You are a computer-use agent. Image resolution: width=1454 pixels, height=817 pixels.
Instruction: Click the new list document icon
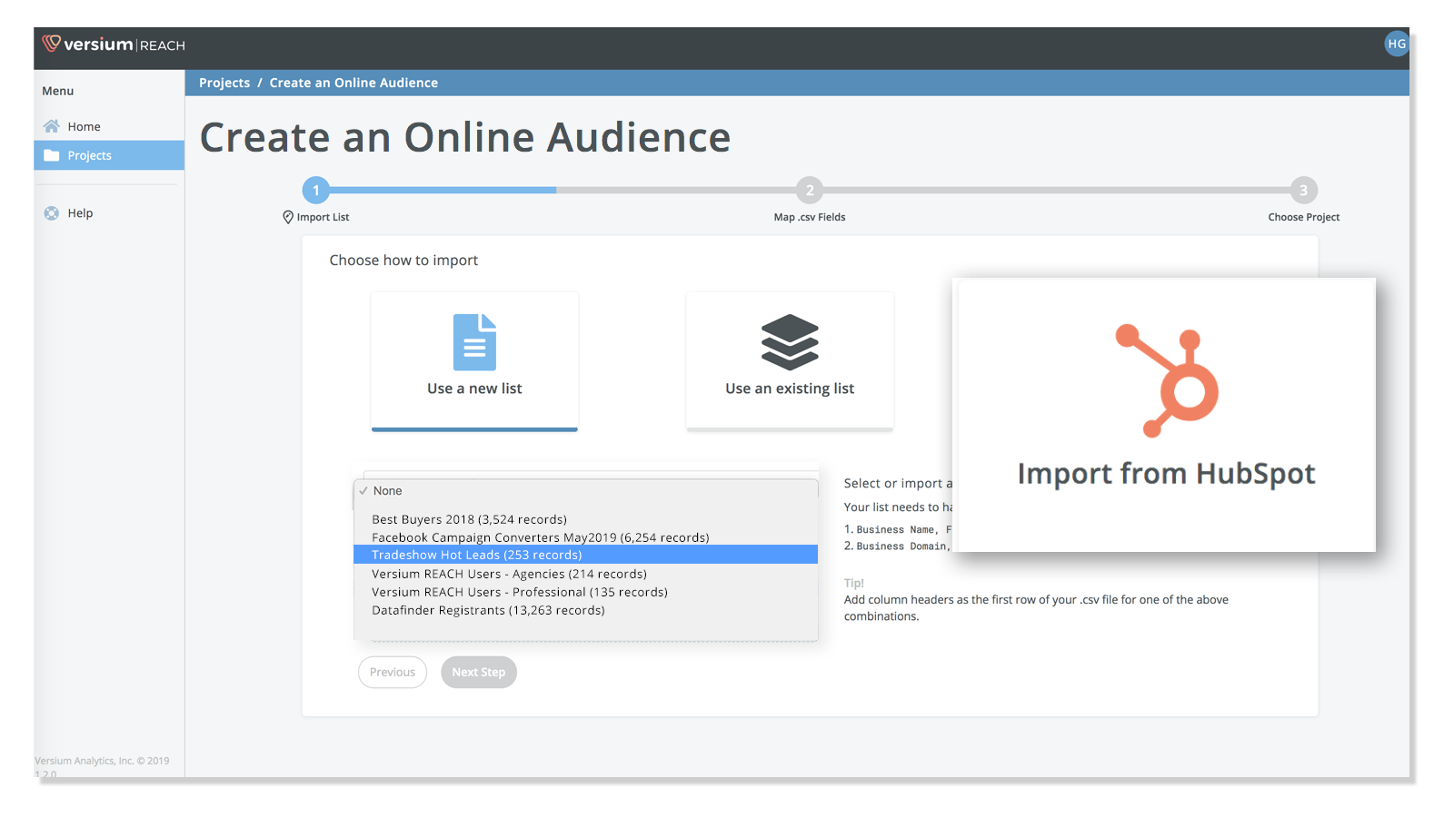tap(474, 342)
